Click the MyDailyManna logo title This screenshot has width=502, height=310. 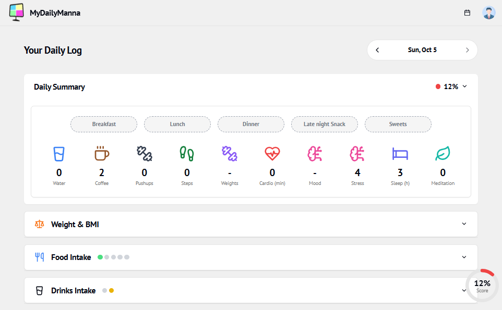tap(55, 13)
